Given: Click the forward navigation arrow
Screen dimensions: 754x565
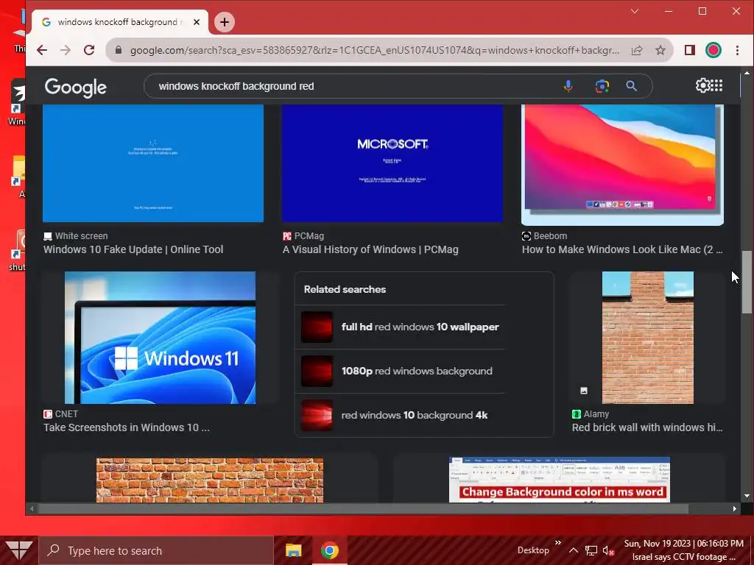Looking at the screenshot, I should coord(66,50).
